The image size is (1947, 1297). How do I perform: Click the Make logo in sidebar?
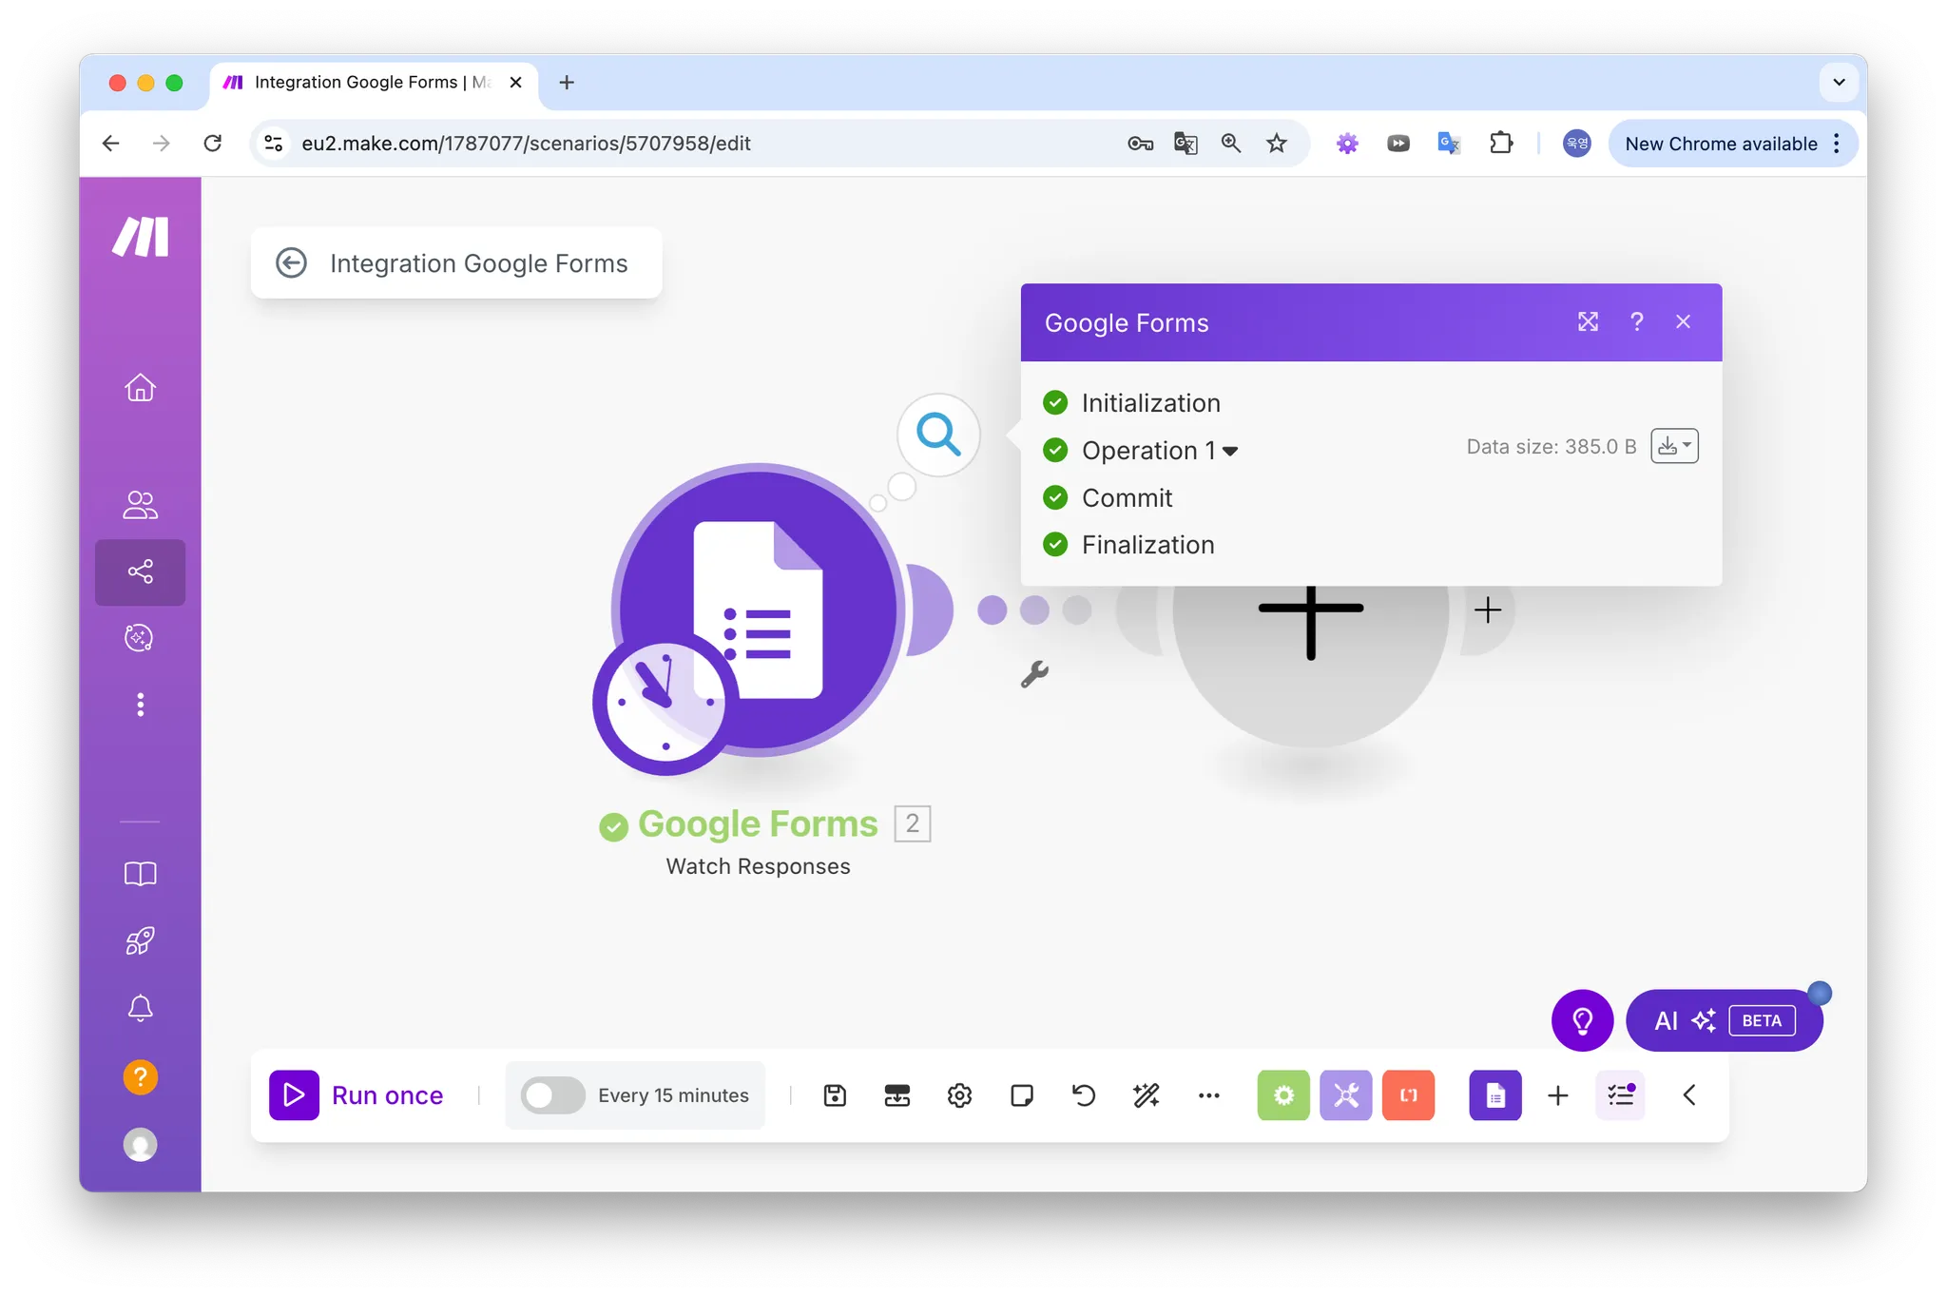pyautogui.click(x=141, y=237)
